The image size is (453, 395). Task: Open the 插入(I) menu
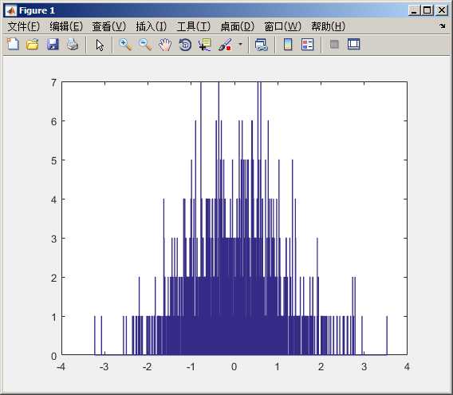click(x=152, y=26)
